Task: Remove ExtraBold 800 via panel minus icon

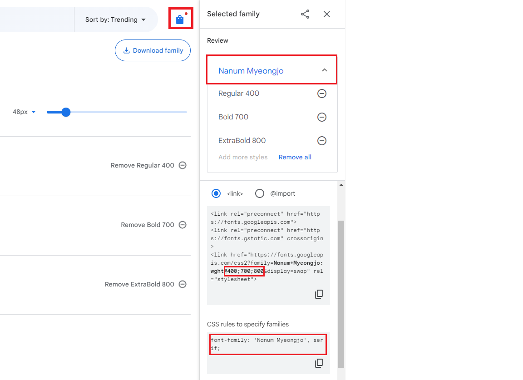Action: 322,141
